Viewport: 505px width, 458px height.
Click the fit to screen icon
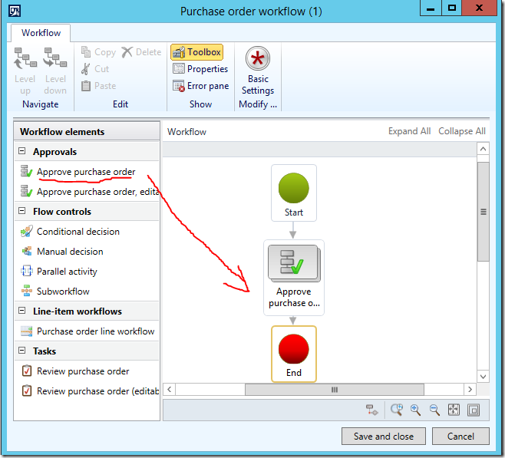click(454, 410)
